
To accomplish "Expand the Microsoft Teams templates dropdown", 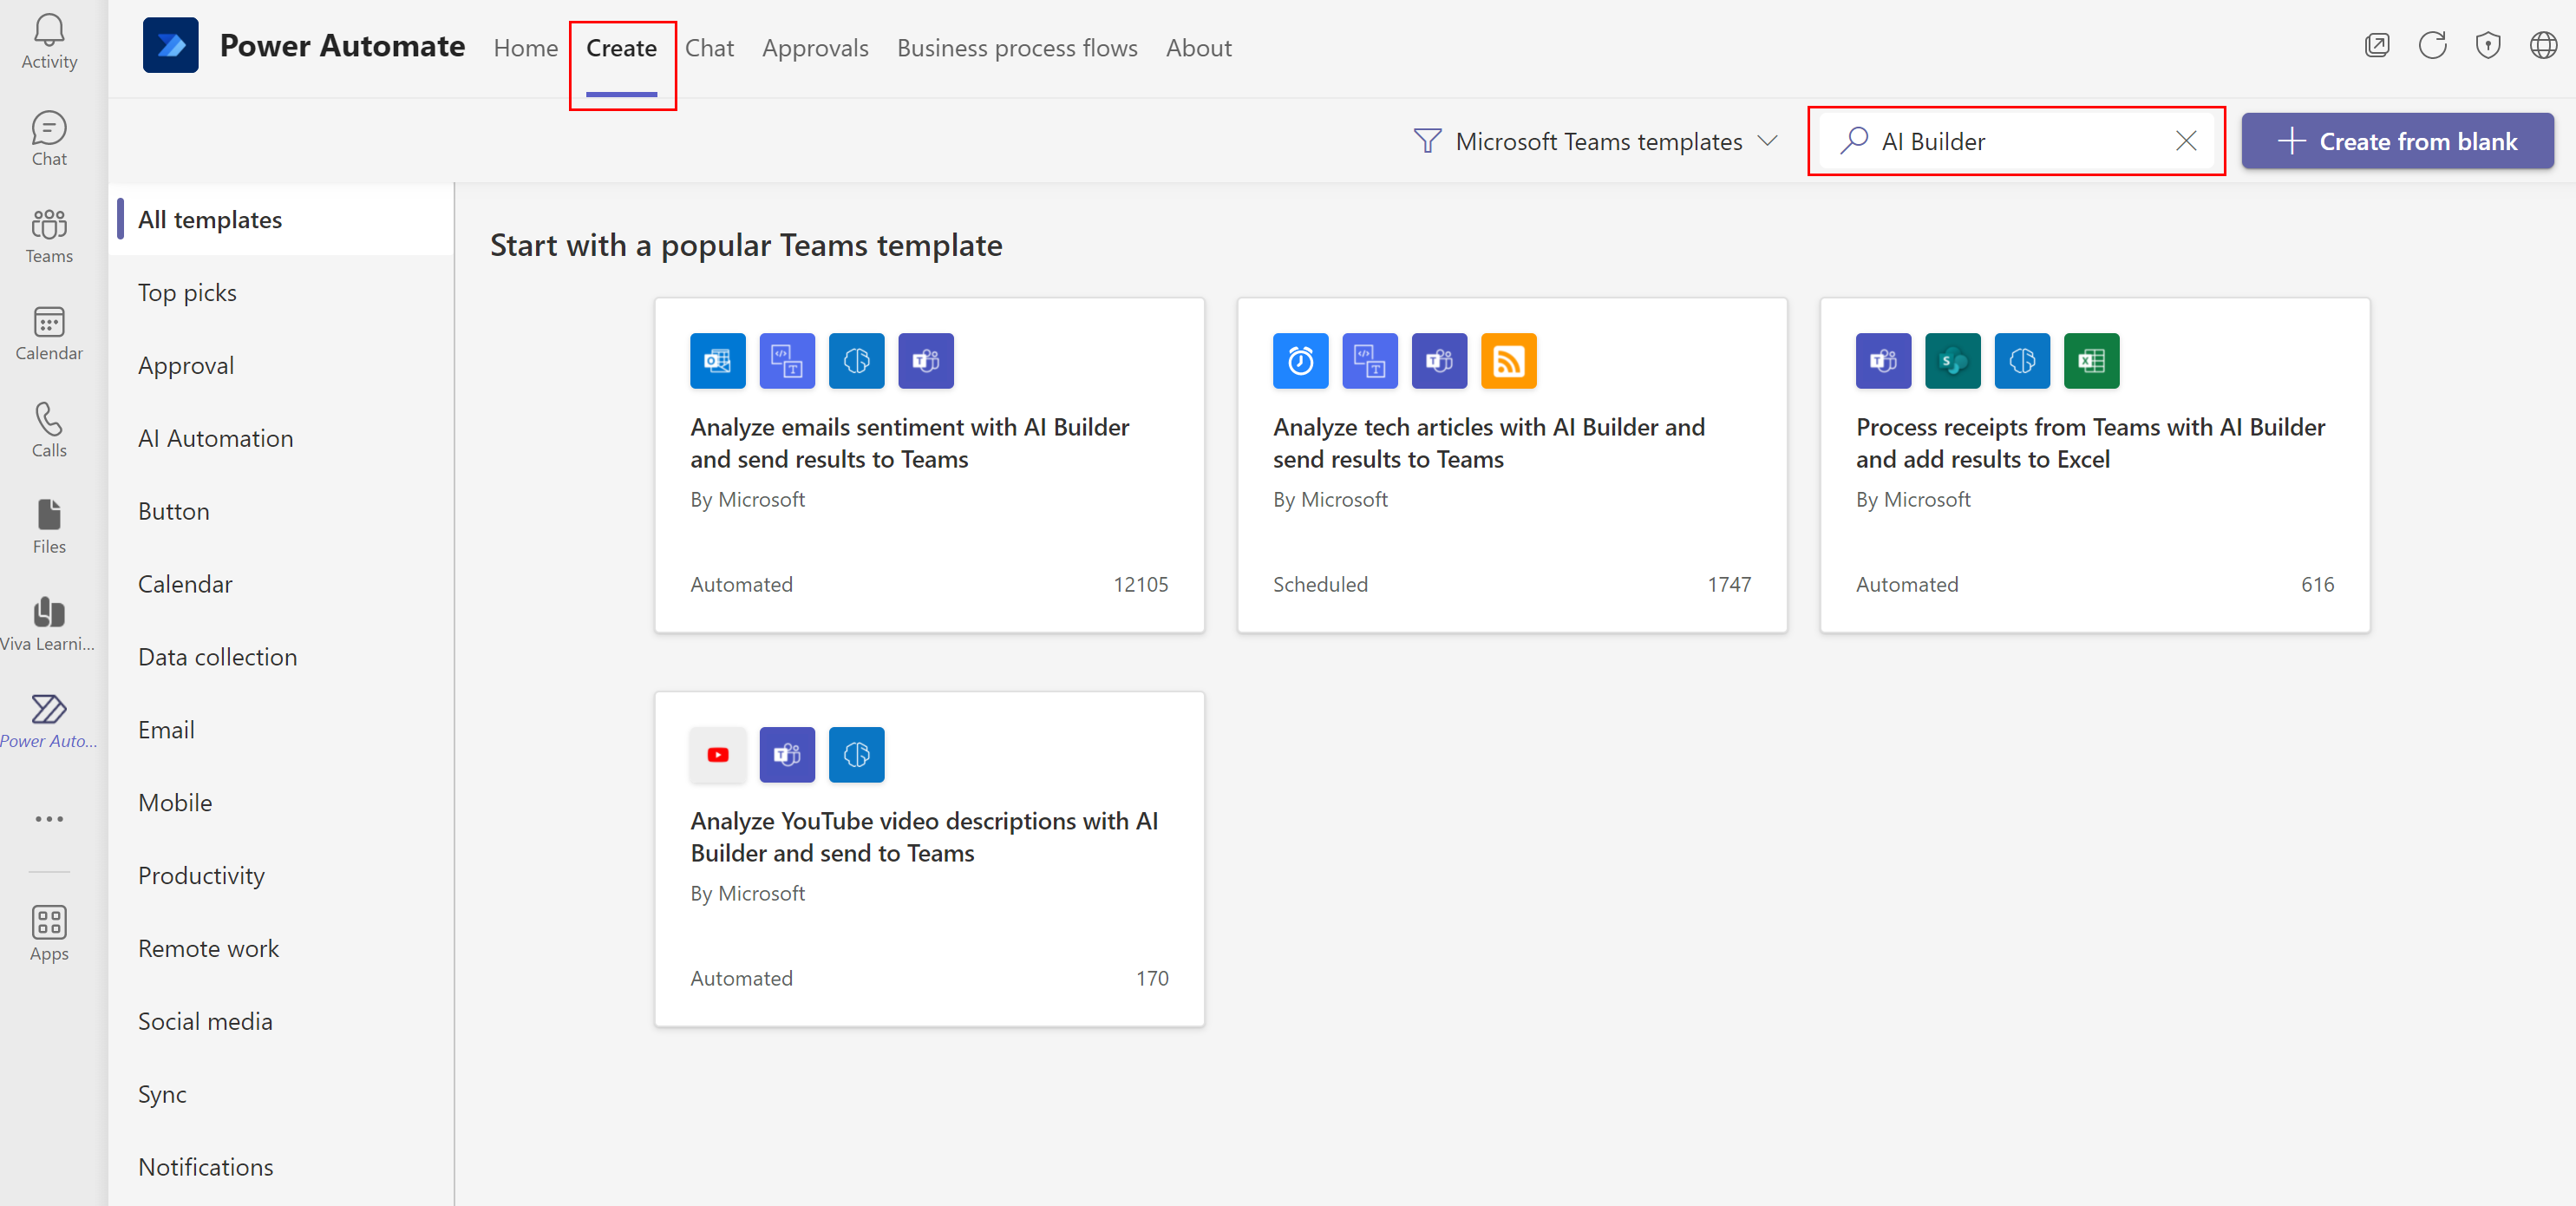I will pos(1775,141).
